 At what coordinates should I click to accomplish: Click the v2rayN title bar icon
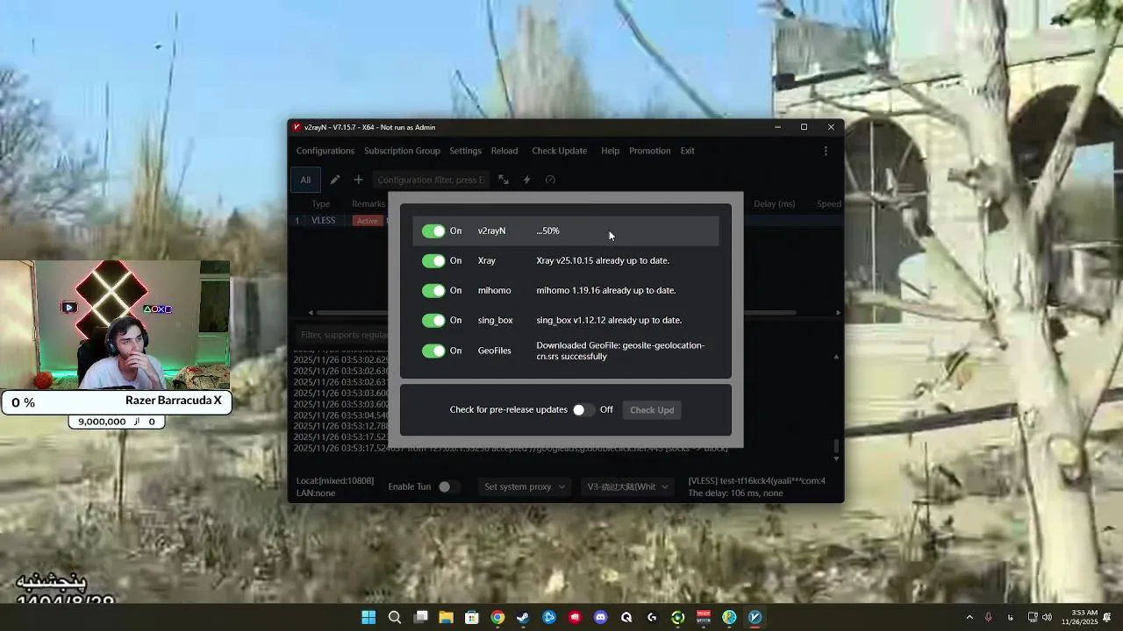pos(297,127)
